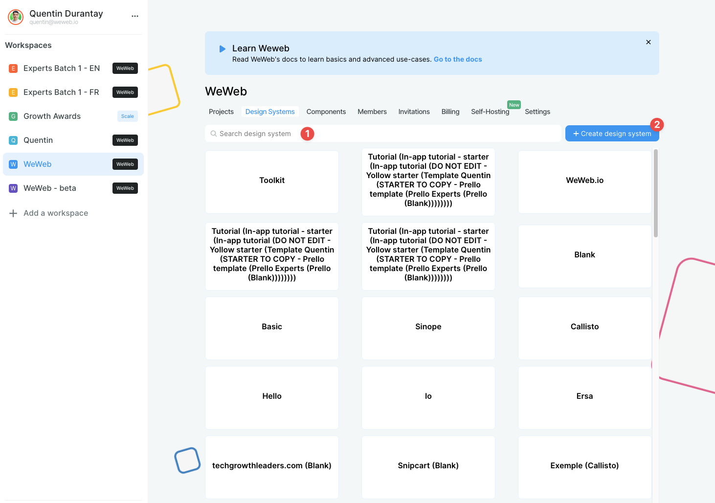This screenshot has width=715, height=503.
Task: Open the user profile avatar
Action: pos(16,17)
